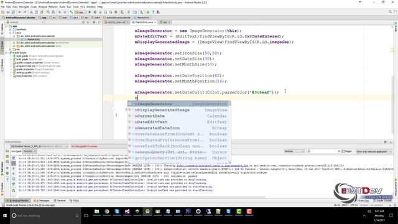Click the logcat search input field
Screen dimensions: 398x224
pos(323,151)
